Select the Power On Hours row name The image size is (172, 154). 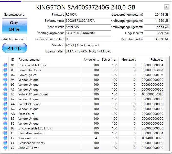click(30, 70)
